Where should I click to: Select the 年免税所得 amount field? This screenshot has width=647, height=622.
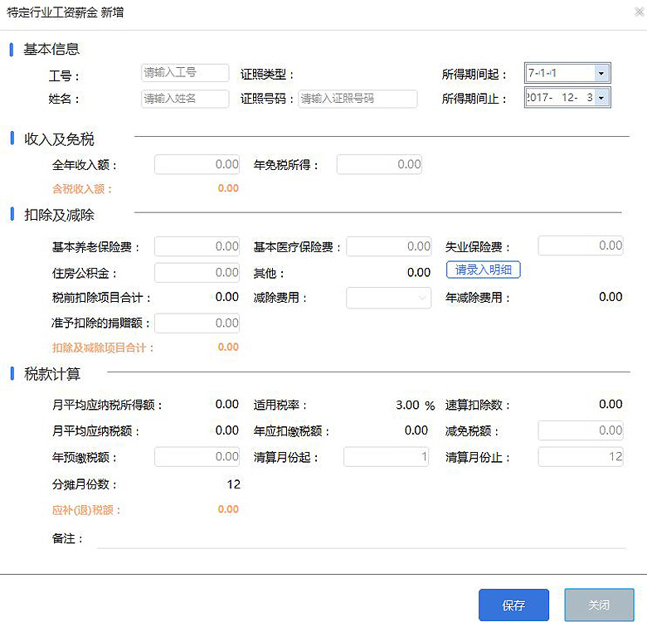(x=379, y=164)
